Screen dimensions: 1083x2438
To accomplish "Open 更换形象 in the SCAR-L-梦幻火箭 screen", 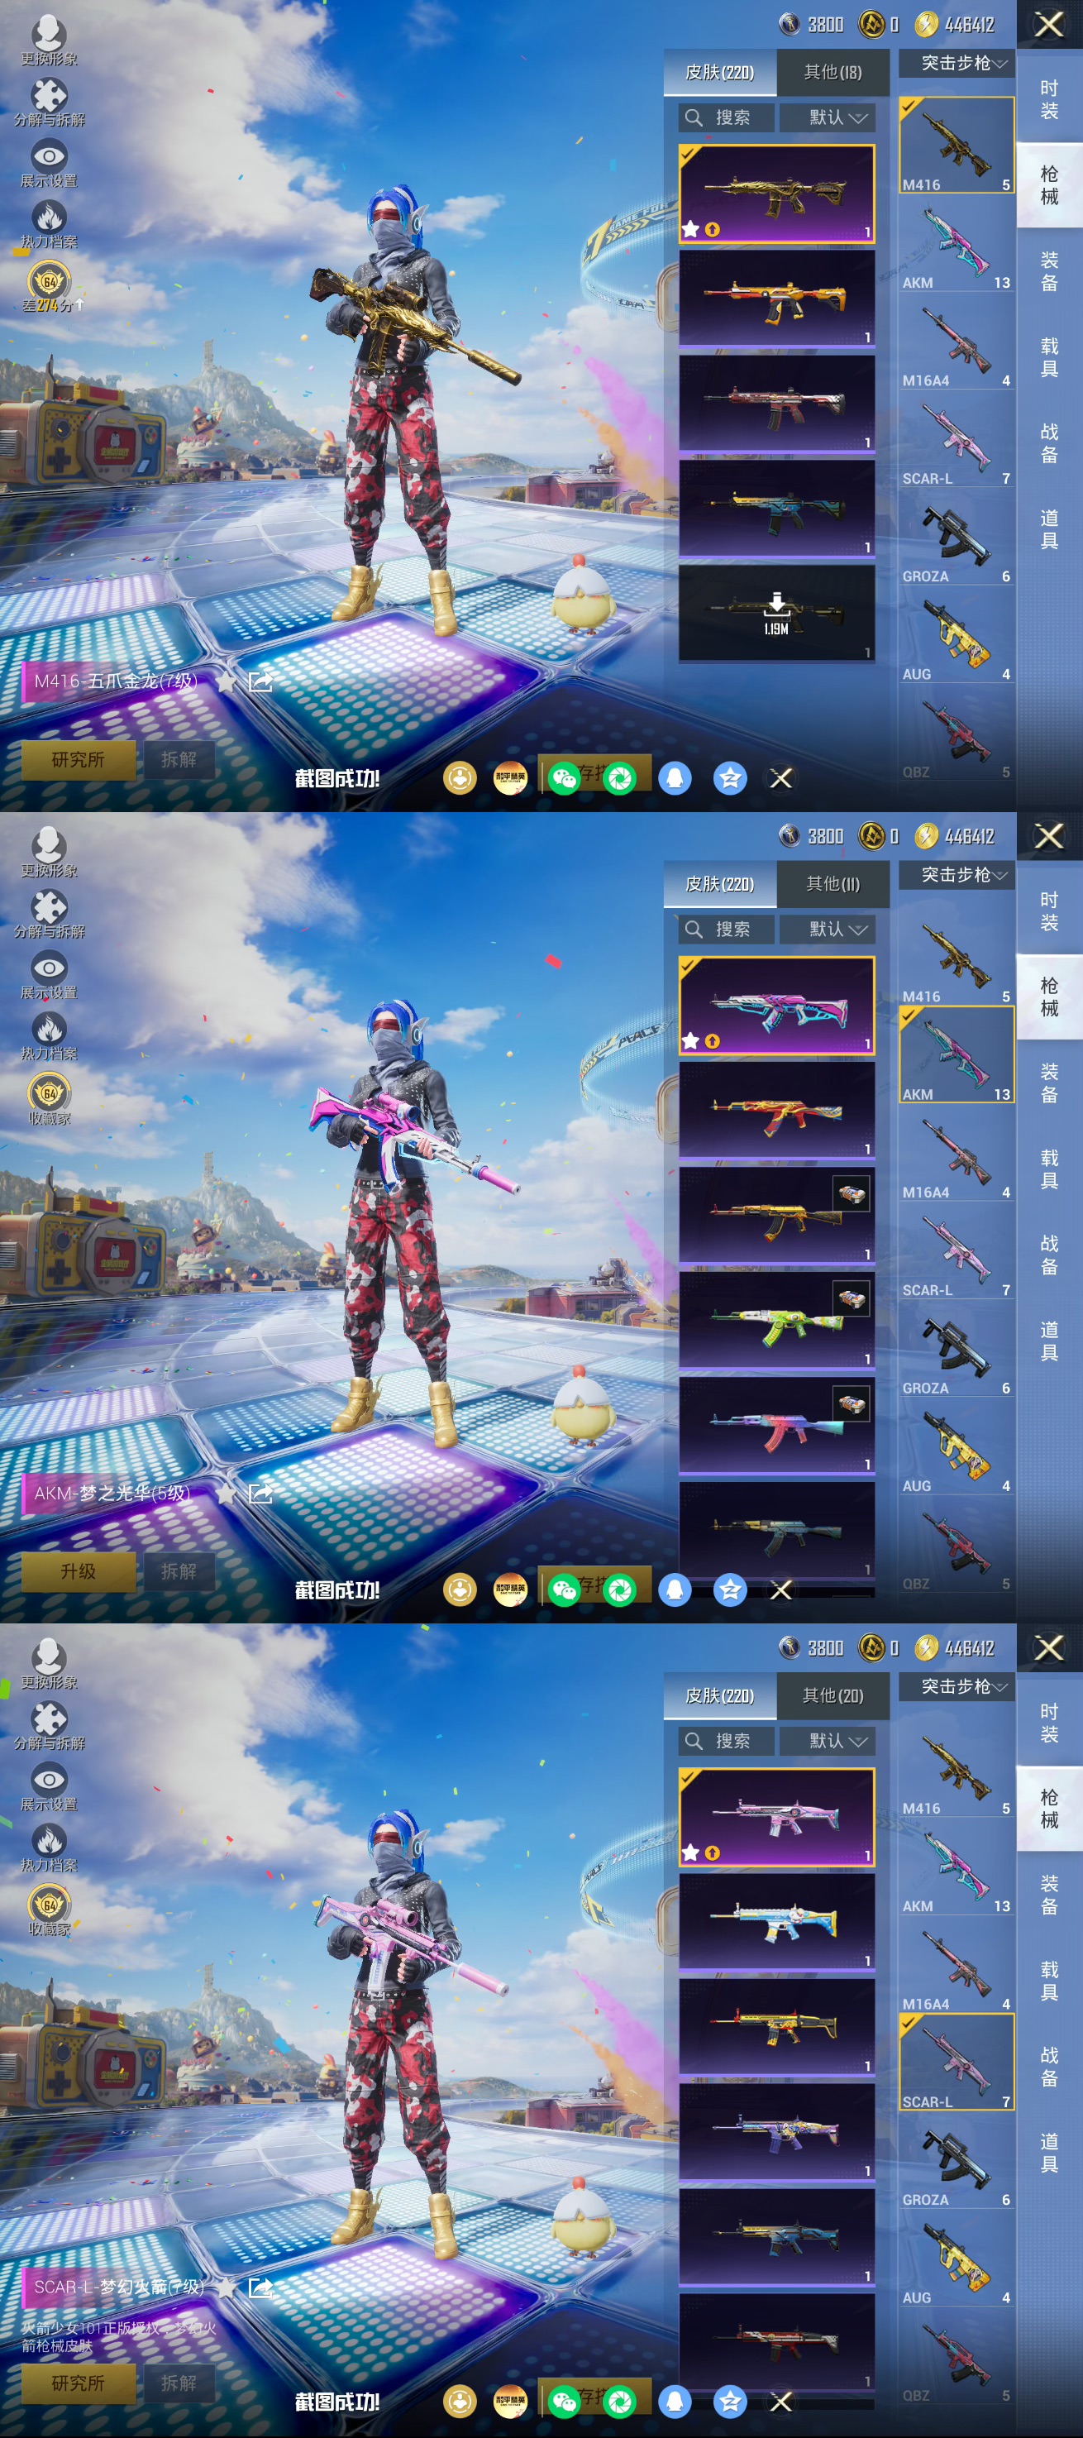I will click(x=49, y=1664).
